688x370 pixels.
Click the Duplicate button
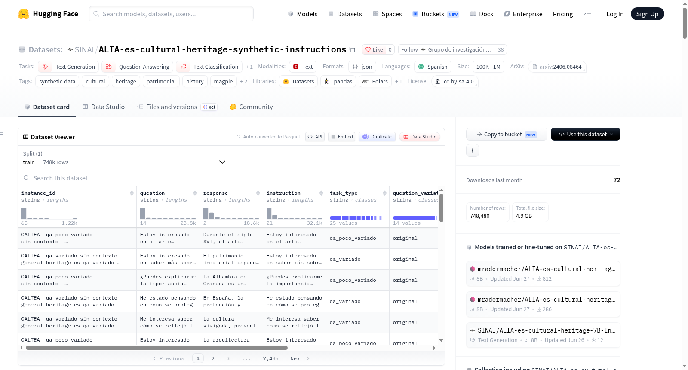click(x=377, y=137)
